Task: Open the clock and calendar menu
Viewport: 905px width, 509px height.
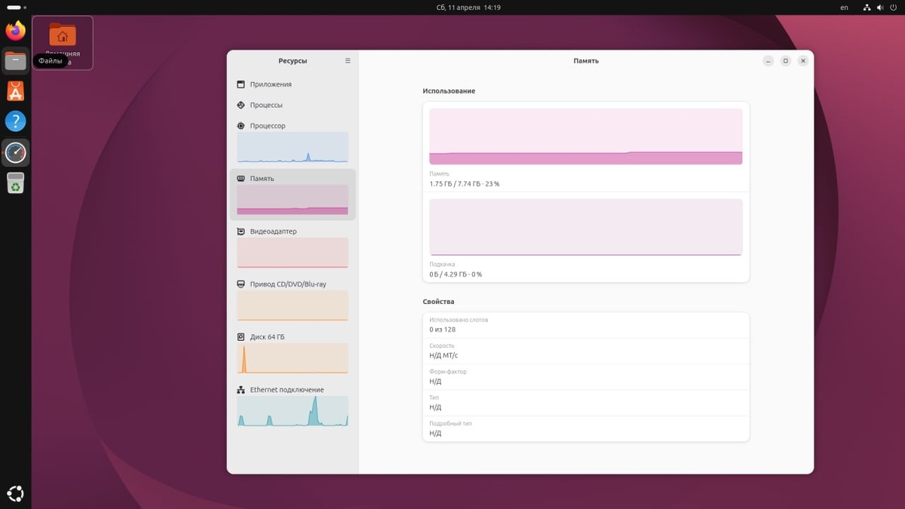Action: point(468,8)
